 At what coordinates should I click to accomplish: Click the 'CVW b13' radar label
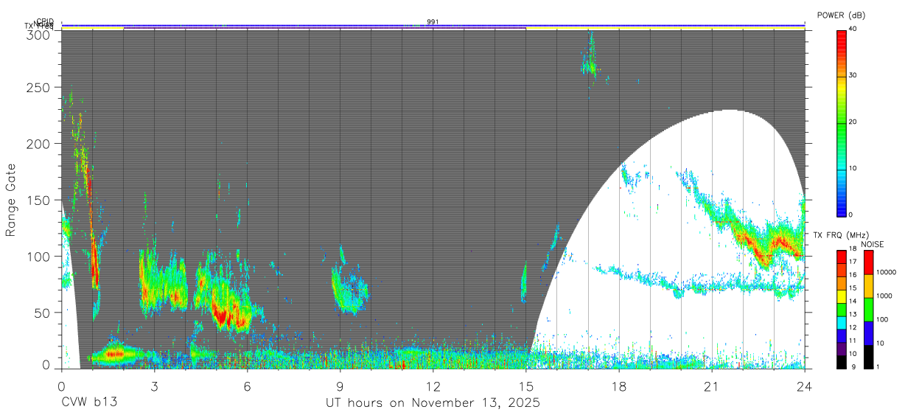89,403
